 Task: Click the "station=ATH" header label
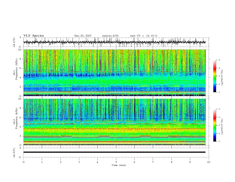click(110, 36)
